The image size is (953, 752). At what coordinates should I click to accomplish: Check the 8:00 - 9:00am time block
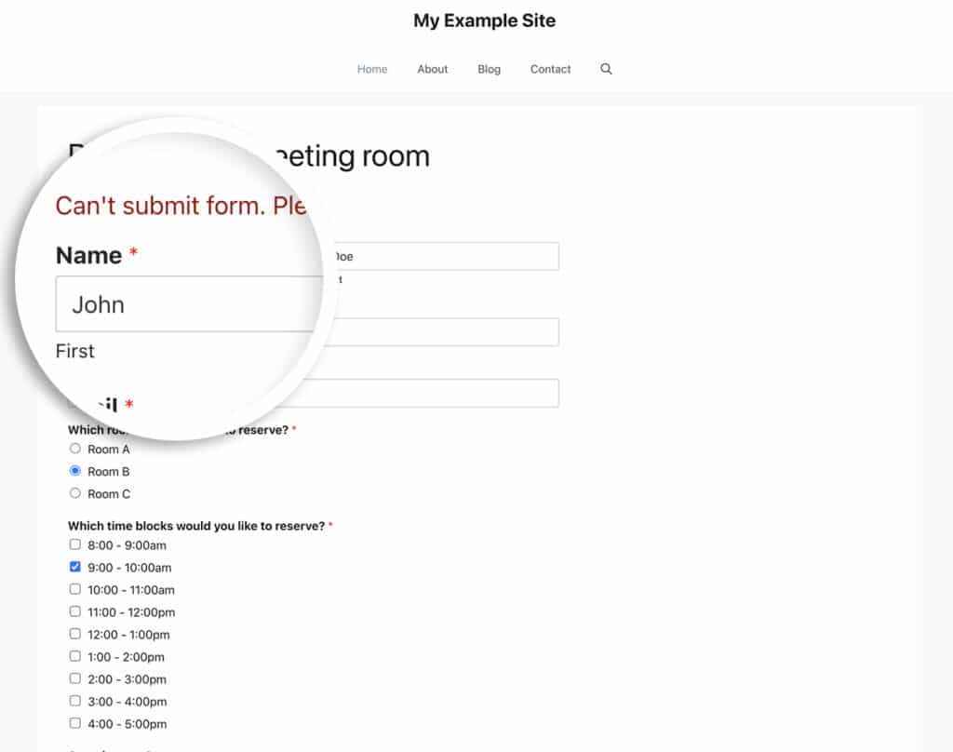[74, 544]
